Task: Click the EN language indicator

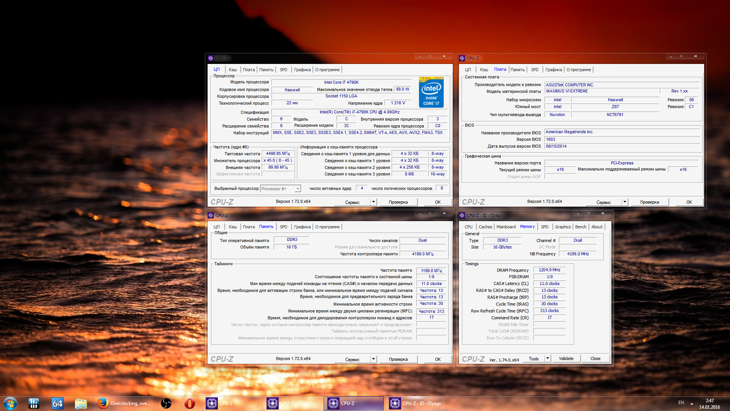Action: coord(681,403)
